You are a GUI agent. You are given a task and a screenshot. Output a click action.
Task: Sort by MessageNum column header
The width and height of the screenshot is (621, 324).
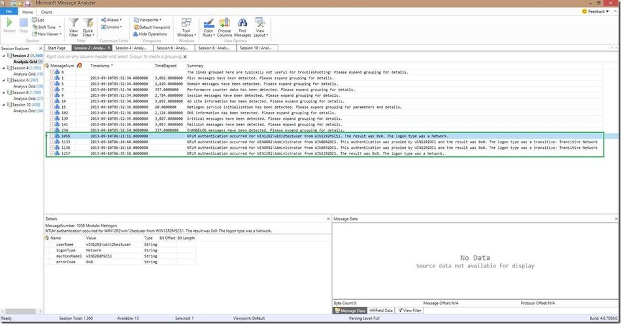62,66
